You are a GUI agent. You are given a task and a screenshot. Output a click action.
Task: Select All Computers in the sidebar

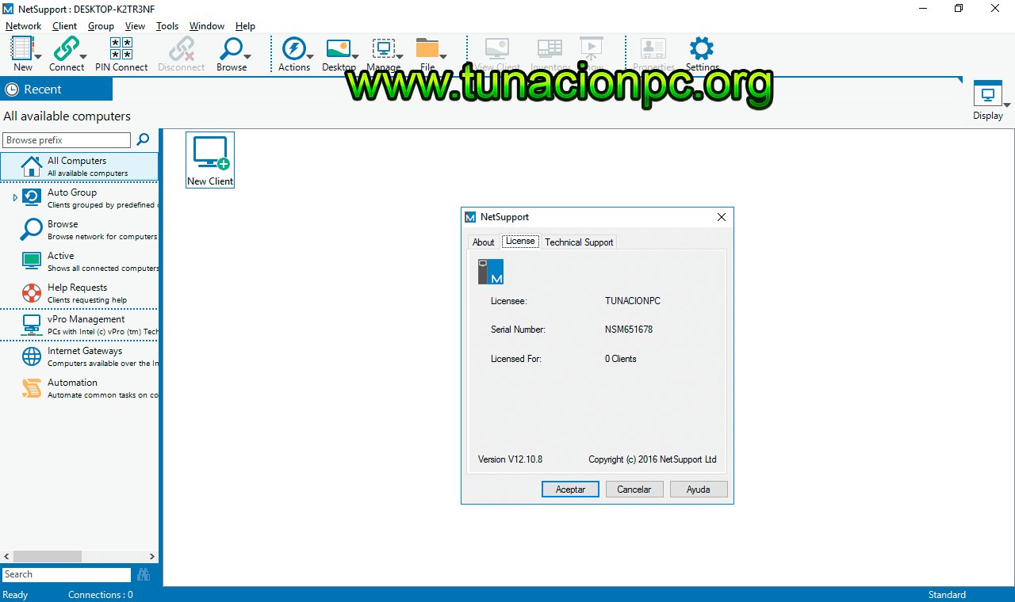click(x=79, y=166)
